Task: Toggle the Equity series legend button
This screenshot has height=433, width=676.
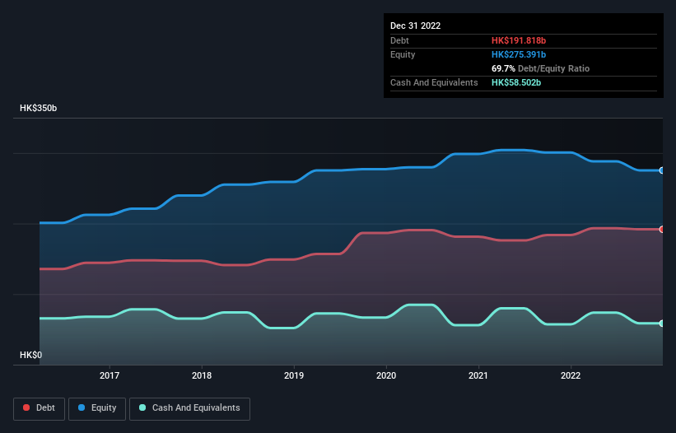Action: coord(97,408)
